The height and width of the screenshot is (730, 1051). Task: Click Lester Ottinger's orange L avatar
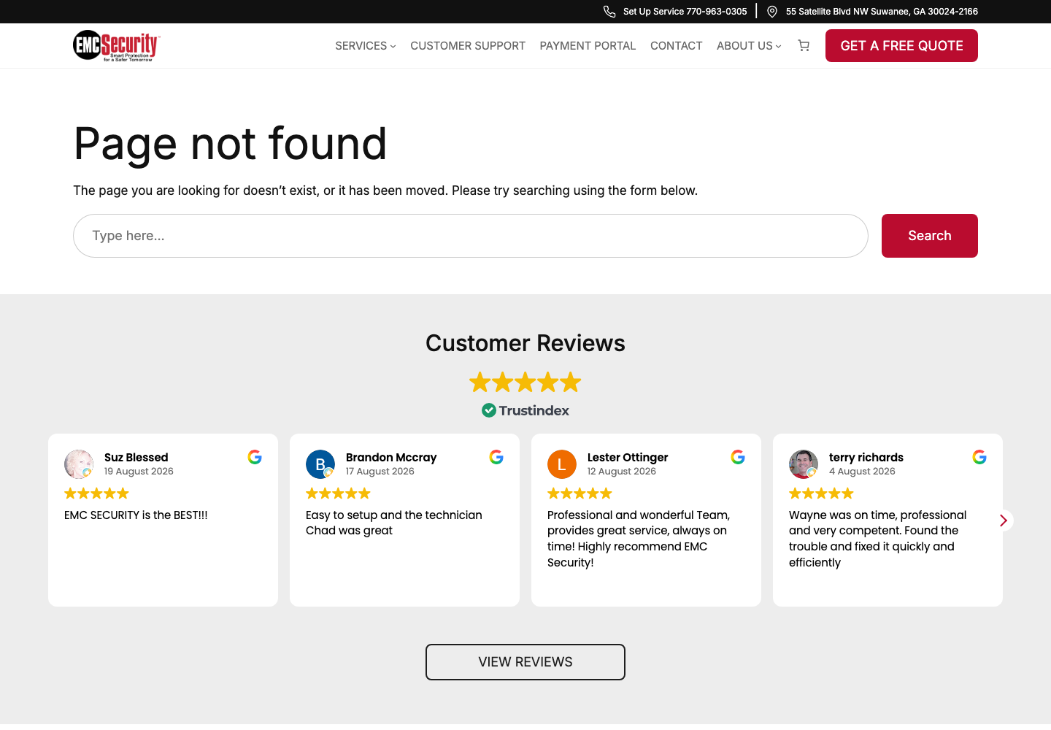click(x=562, y=464)
